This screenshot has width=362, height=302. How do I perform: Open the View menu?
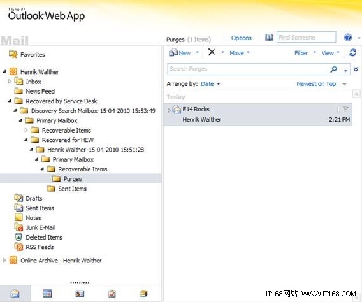pos(330,53)
